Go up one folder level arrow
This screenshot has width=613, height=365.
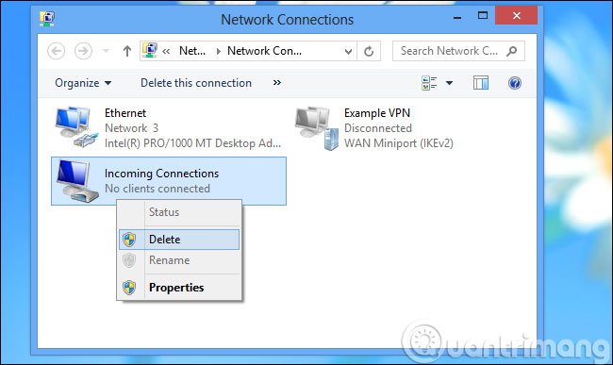pos(127,51)
